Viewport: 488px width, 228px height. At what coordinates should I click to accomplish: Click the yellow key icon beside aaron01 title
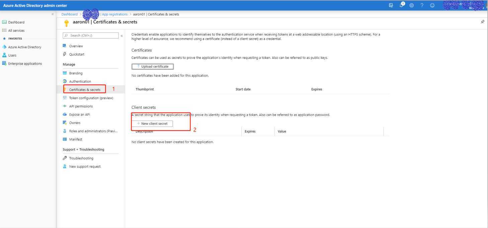(67, 23)
